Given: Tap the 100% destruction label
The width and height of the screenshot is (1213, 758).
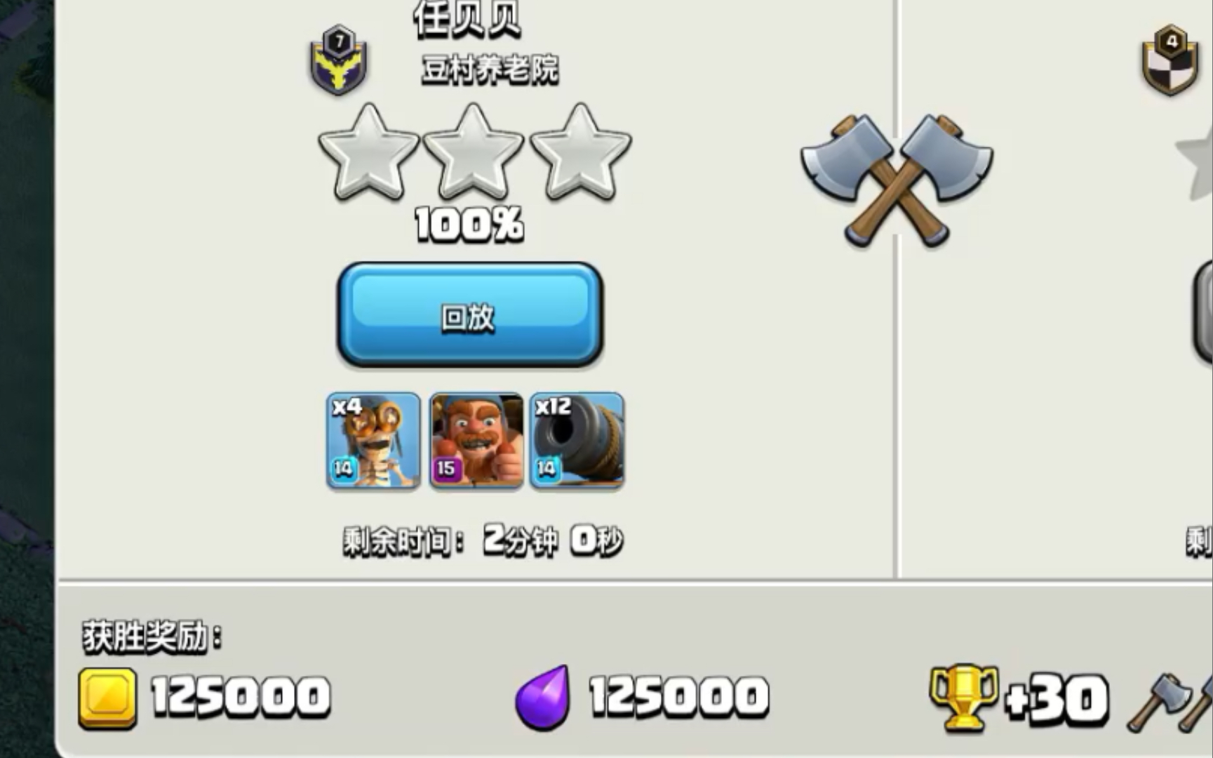Looking at the screenshot, I should [x=469, y=225].
